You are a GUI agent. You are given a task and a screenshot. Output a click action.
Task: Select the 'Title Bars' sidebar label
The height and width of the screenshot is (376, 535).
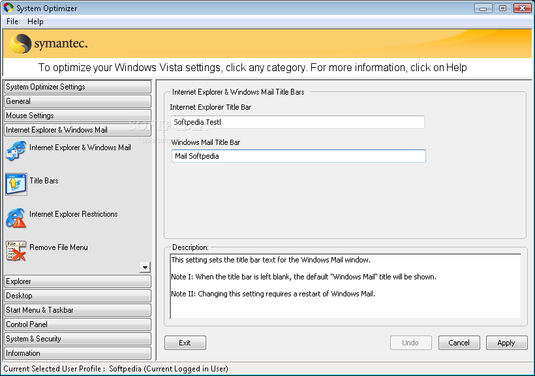(44, 181)
